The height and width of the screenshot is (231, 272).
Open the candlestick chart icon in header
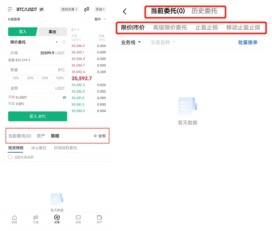click(86, 9)
